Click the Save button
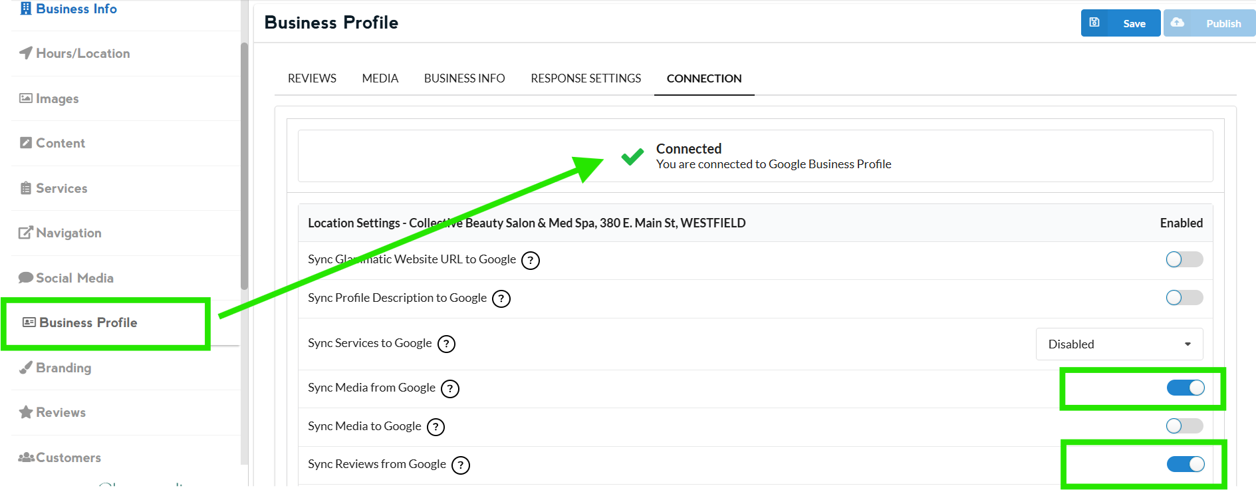Screen dimensions: 1256x490 point(1120,23)
